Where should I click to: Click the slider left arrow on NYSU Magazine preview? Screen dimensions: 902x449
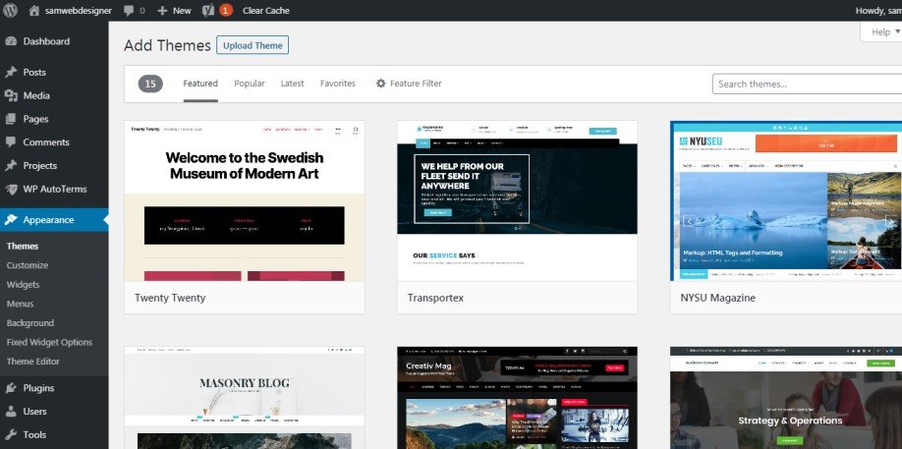pyautogui.click(x=688, y=221)
